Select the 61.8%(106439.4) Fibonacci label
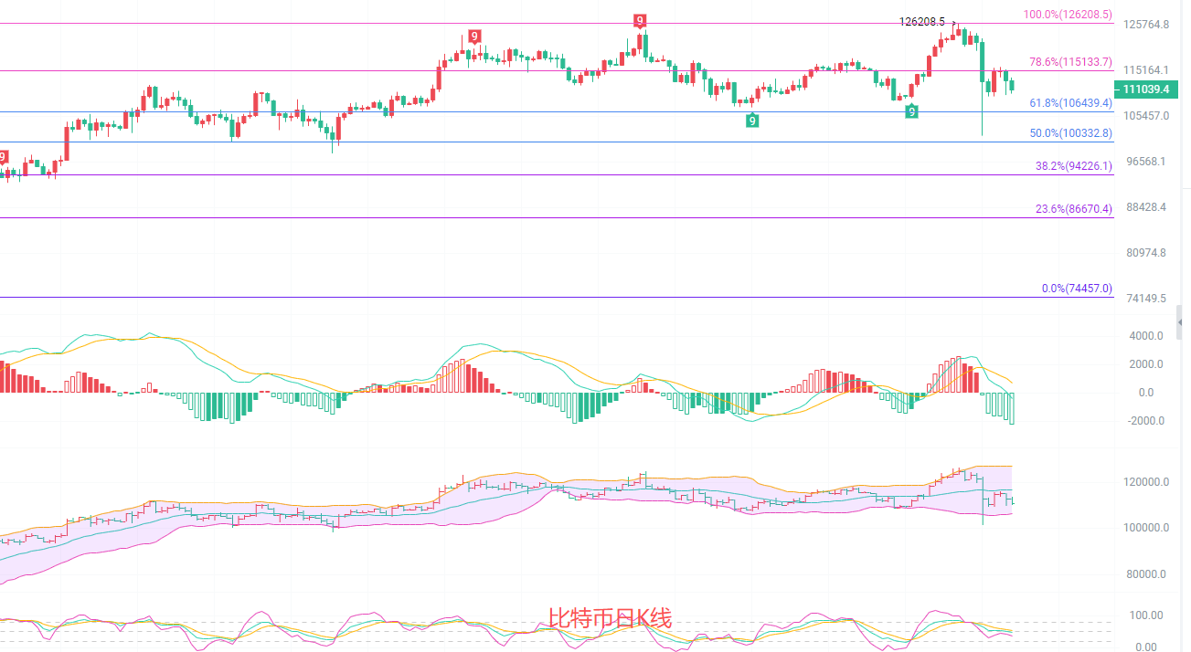 pos(1070,103)
